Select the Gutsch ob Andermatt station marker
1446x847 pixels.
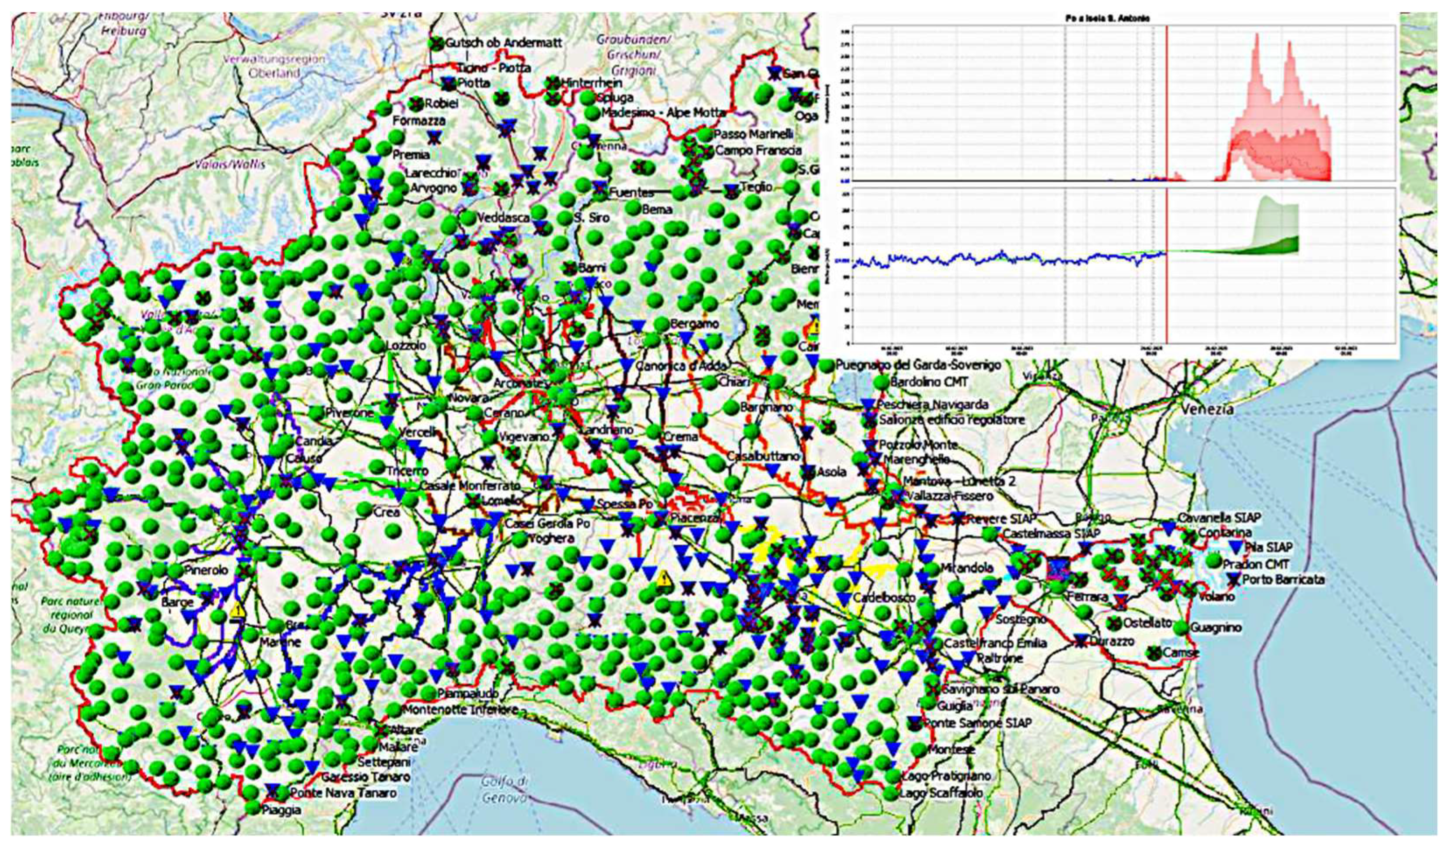point(437,43)
